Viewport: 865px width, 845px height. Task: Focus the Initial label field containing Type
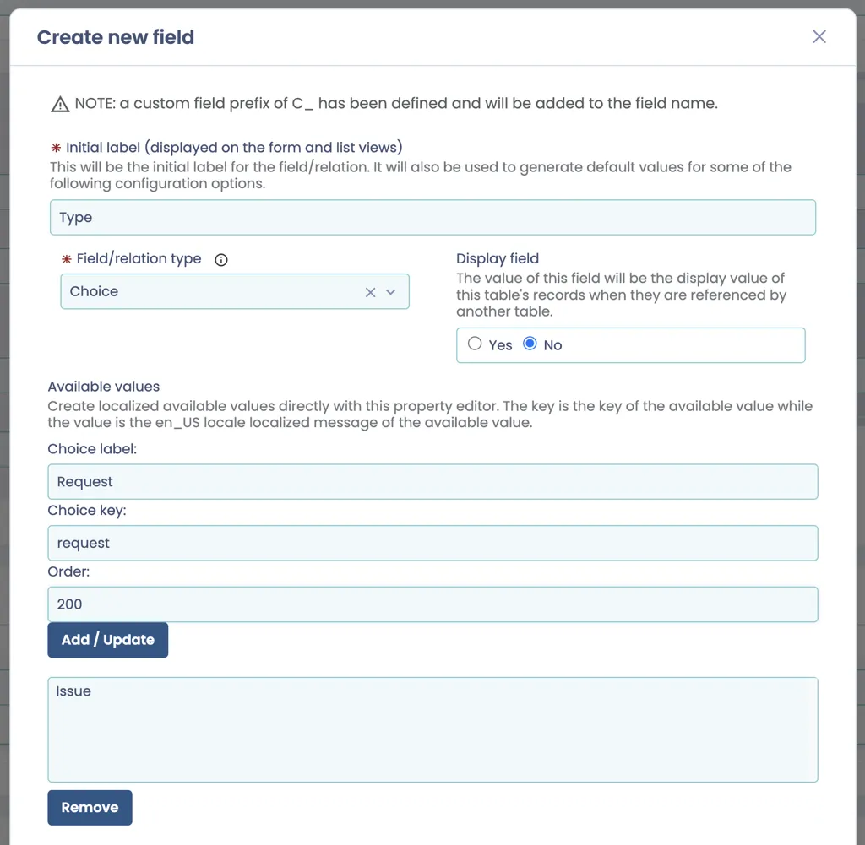point(432,217)
